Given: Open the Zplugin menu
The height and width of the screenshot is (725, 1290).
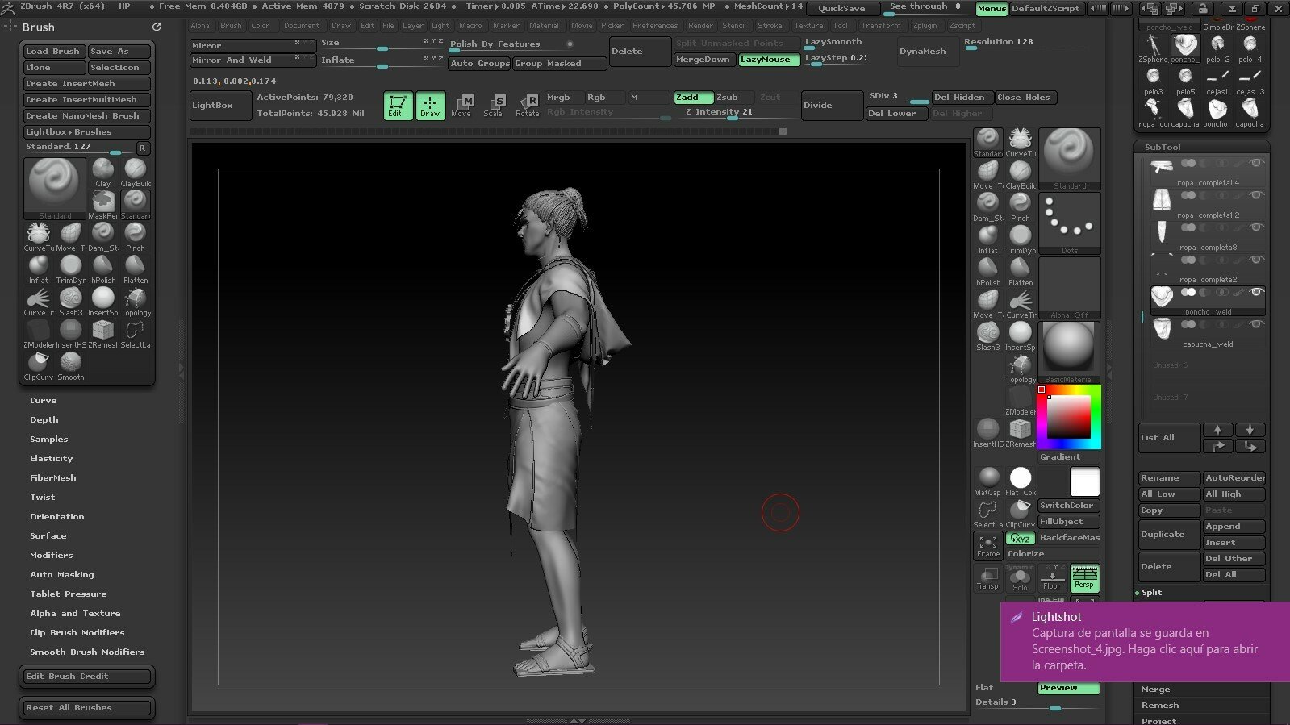Looking at the screenshot, I should 925,26.
